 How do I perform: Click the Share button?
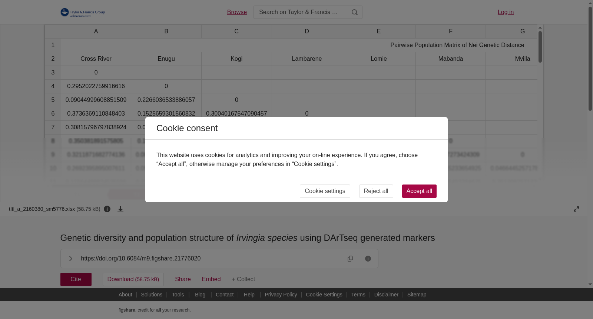(x=183, y=279)
